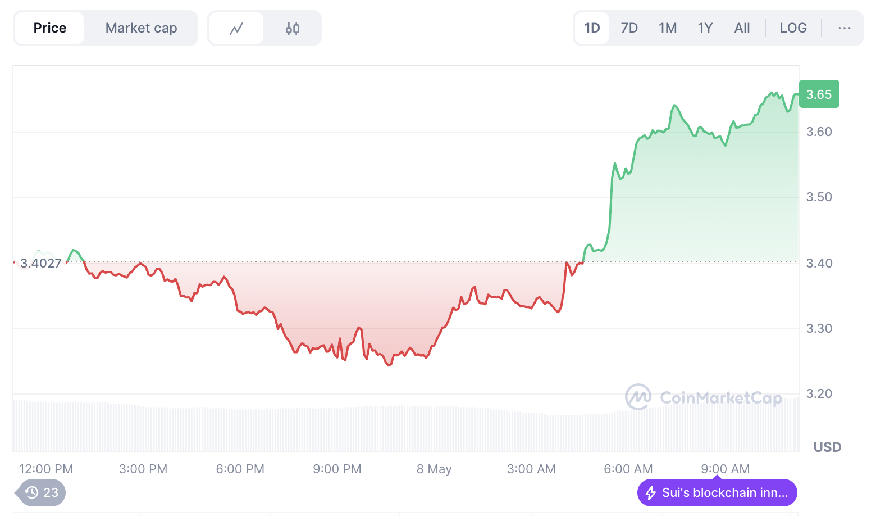Select the Market cap tab
This screenshot has width=876, height=516.
coord(141,28)
